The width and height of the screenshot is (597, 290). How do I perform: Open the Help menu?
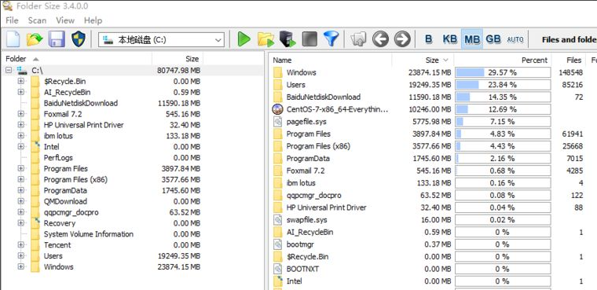coord(93,20)
